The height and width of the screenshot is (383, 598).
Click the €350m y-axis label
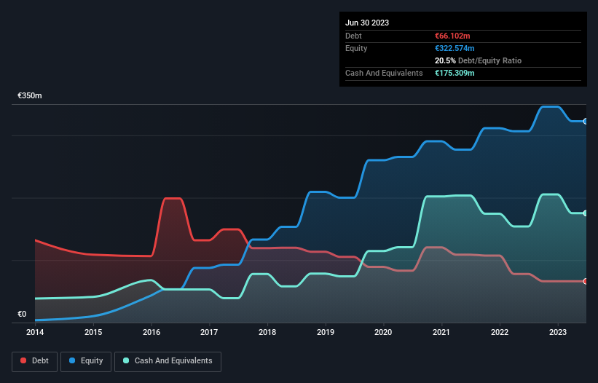[x=29, y=95]
